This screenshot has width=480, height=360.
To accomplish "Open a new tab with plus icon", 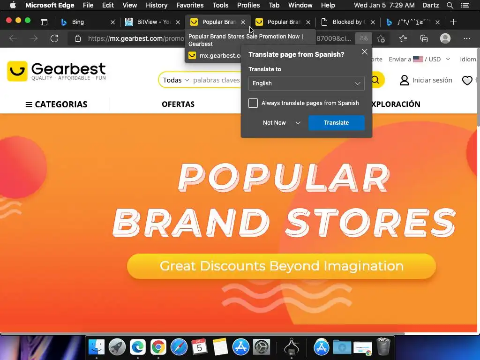I will click(x=453, y=22).
